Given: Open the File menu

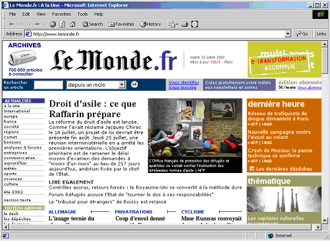Looking at the screenshot, I should pos(13,14).
